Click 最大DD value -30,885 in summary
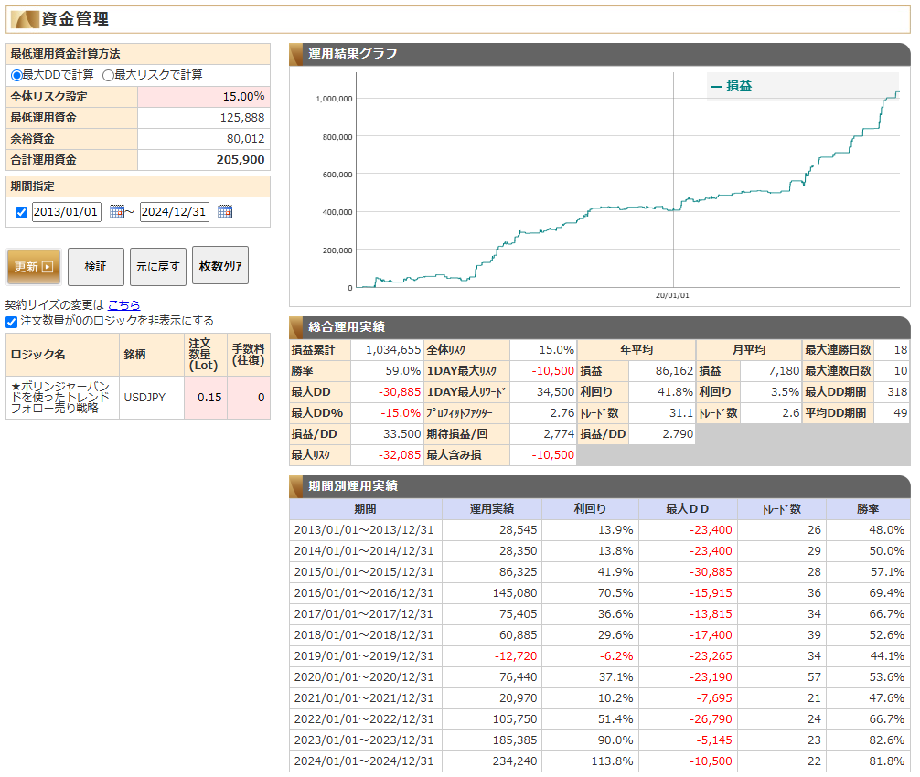The image size is (920, 777). tap(400, 392)
